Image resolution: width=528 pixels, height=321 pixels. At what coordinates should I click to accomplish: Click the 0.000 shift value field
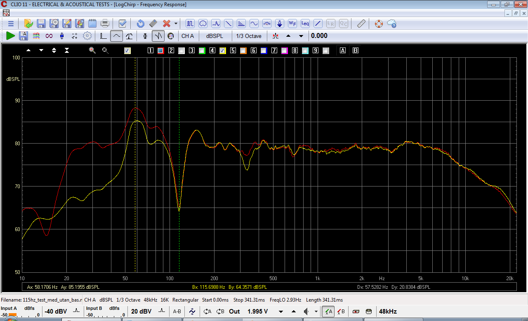(319, 36)
